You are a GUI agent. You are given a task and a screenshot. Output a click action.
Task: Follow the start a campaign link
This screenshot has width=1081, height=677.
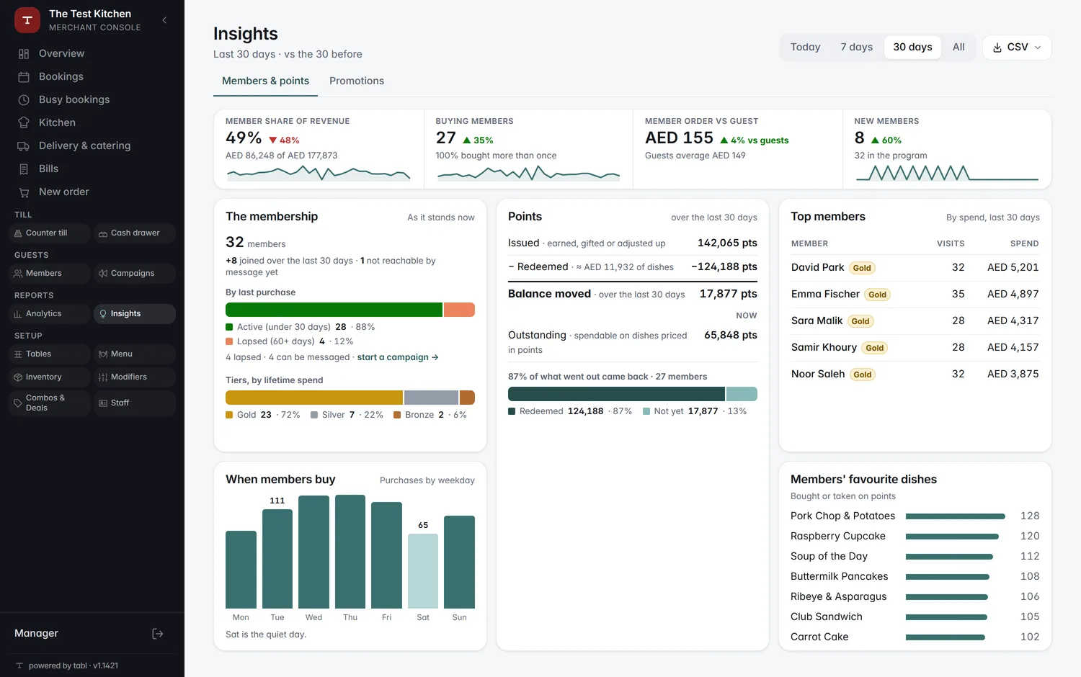pos(398,357)
